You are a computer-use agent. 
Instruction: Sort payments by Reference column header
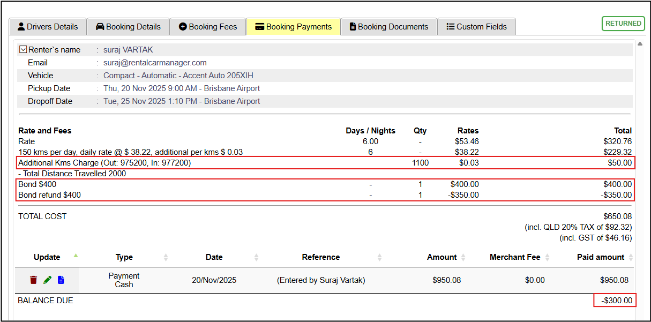click(x=320, y=257)
